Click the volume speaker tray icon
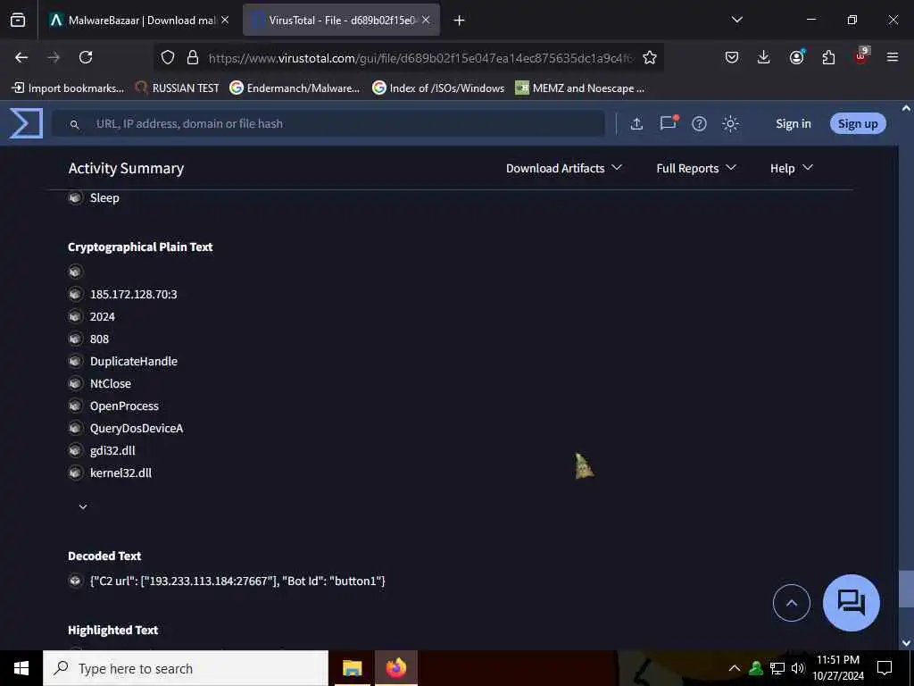This screenshot has width=914, height=686. coord(798,668)
